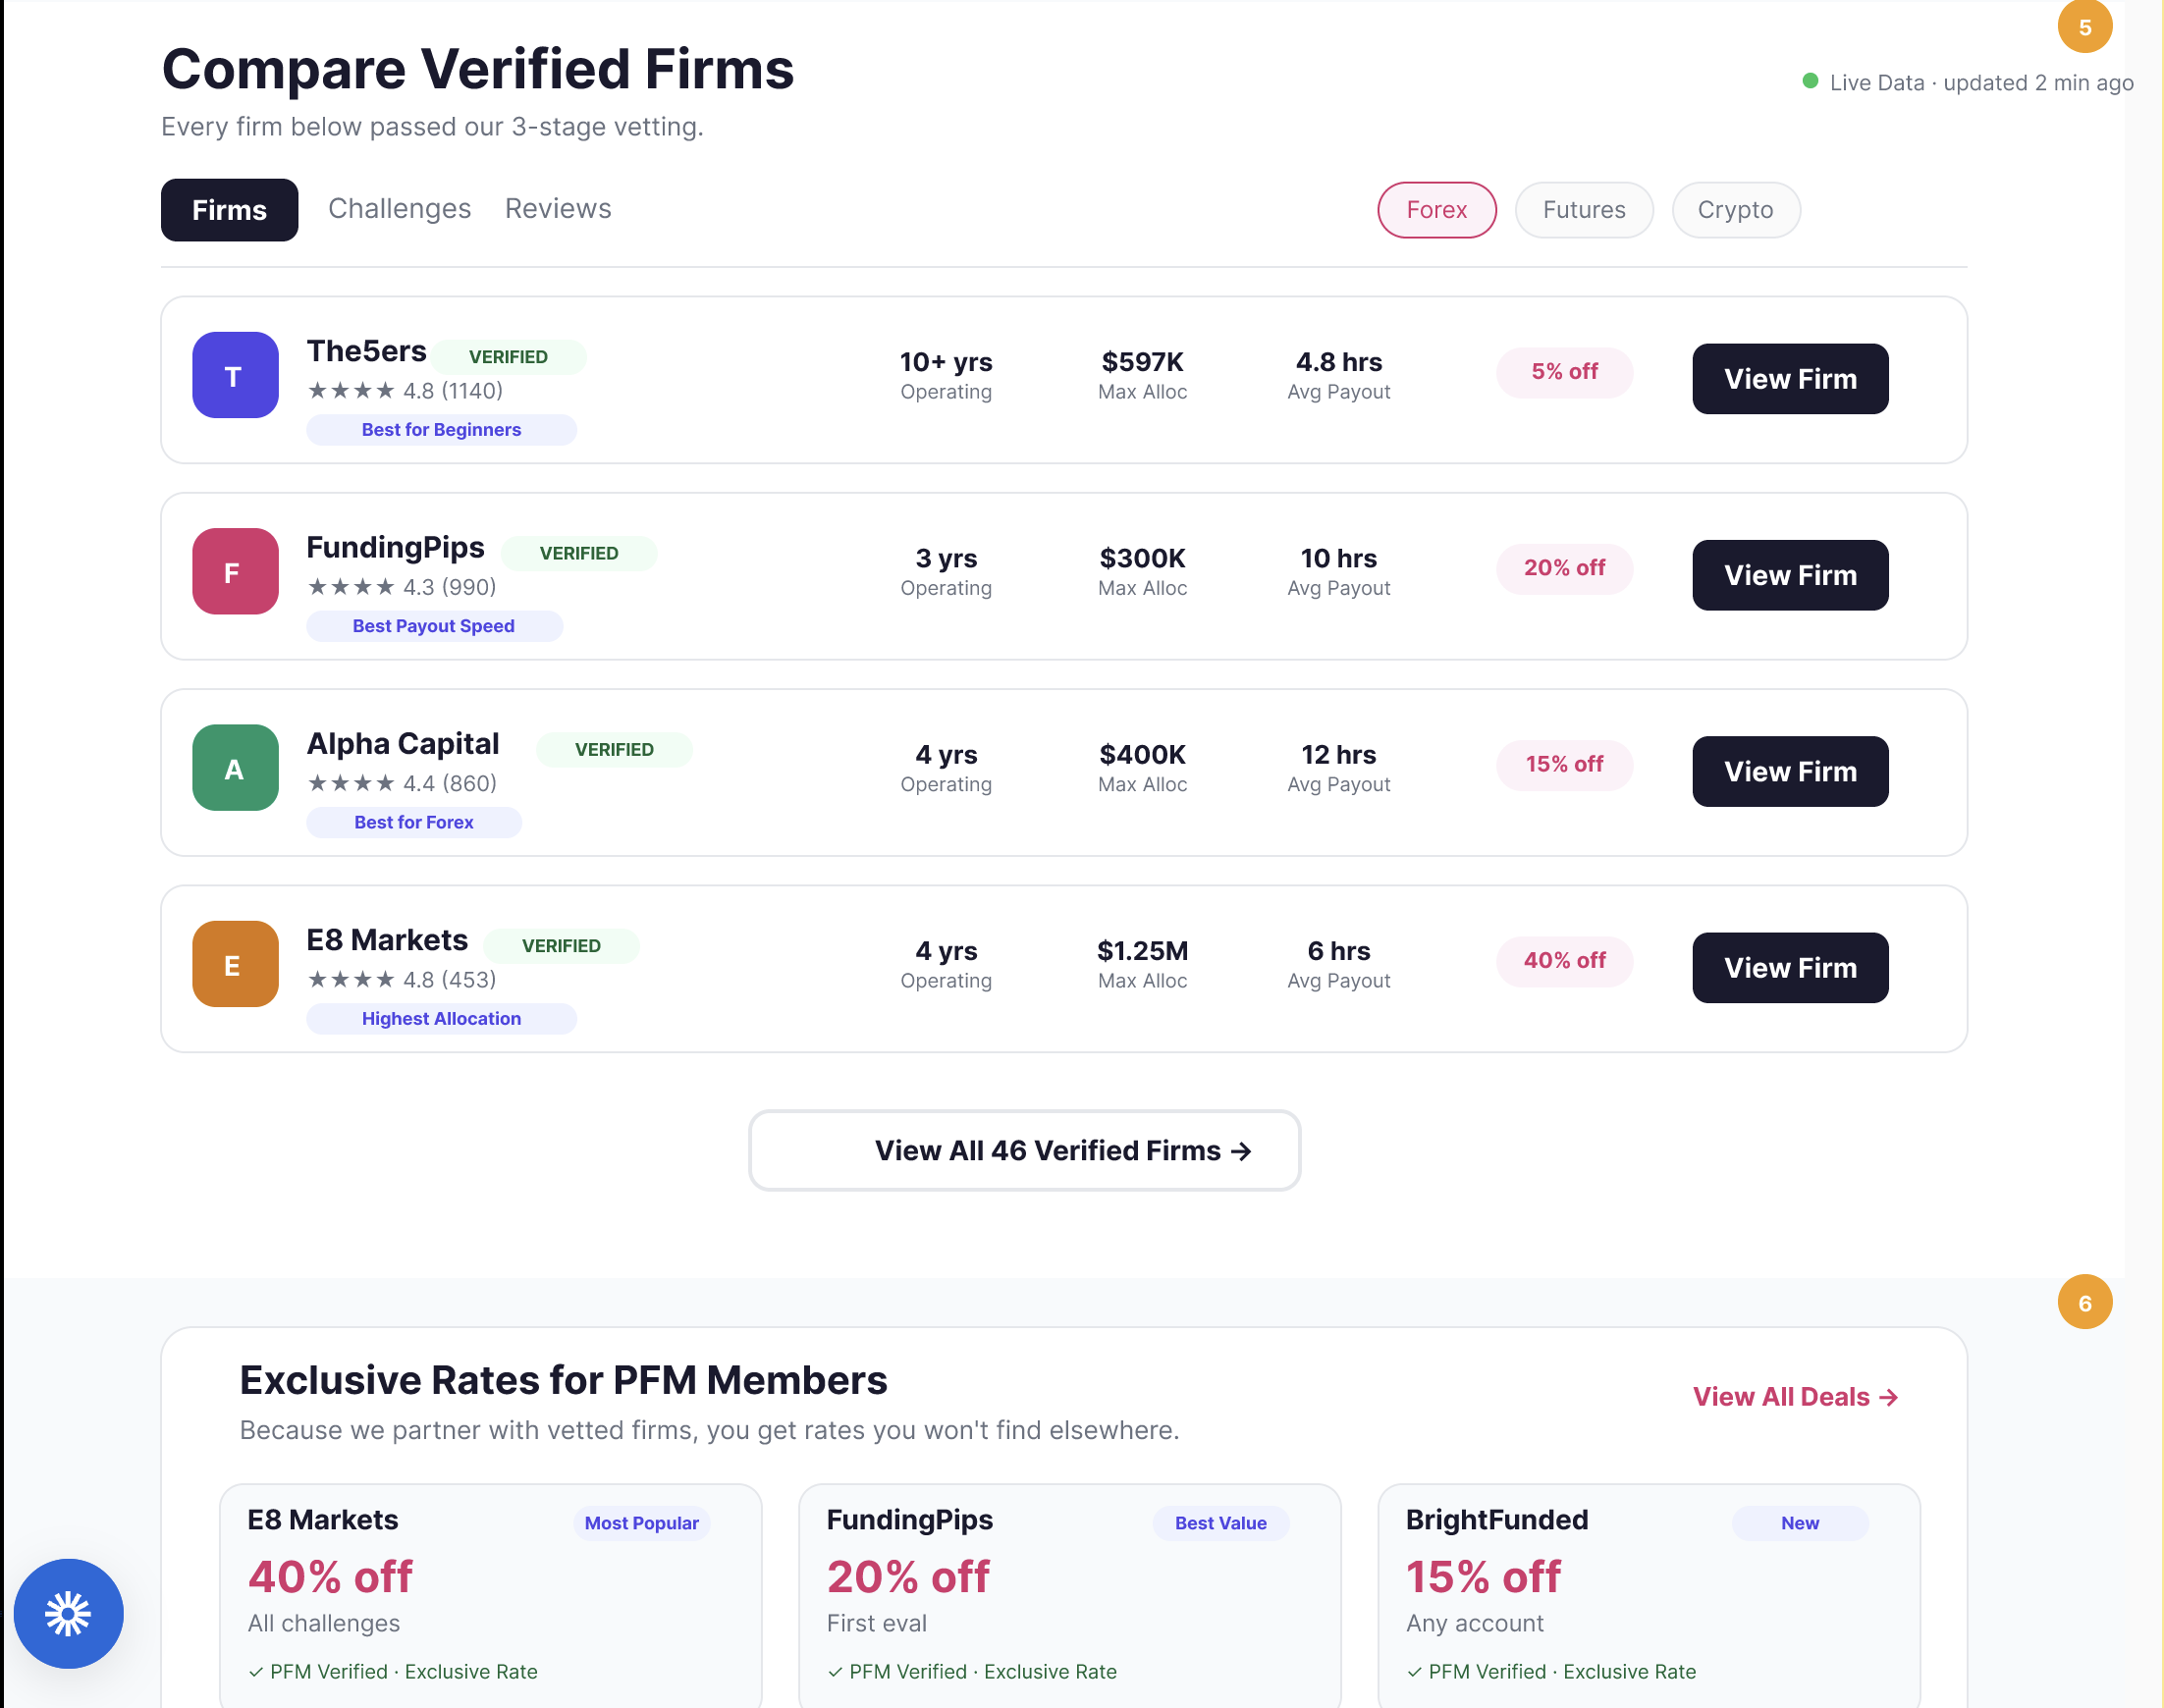
Task: Click View Firm for The5ers
Action: pyautogui.click(x=1790, y=379)
